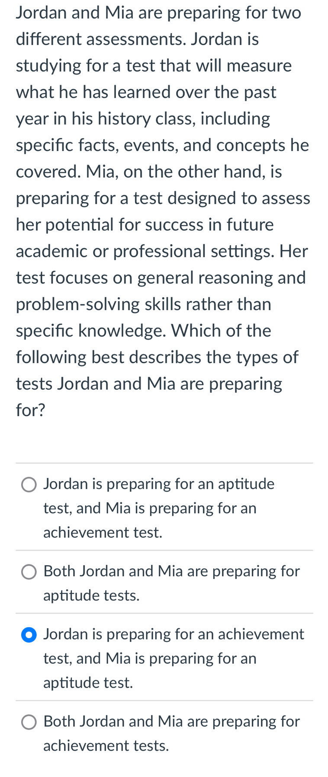Screen dimensions: 328x777
Task: Click the selected radio for Jordan achievement, Mia aptitude
Action: coord(29,635)
